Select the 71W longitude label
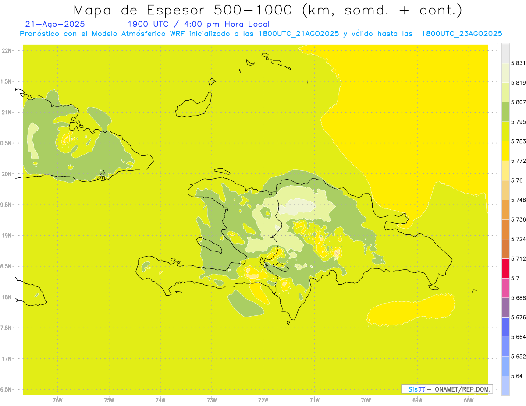The height and width of the screenshot is (406, 526). [x=314, y=400]
